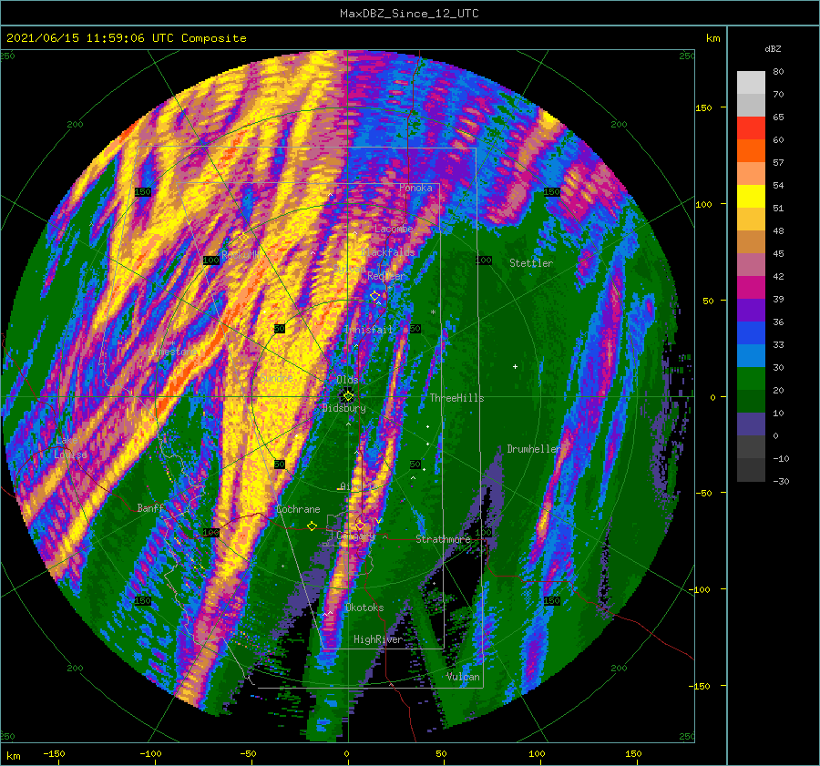Click the yellow diamond marker beside Cochrane
820x766 pixels.
pyautogui.click(x=313, y=526)
